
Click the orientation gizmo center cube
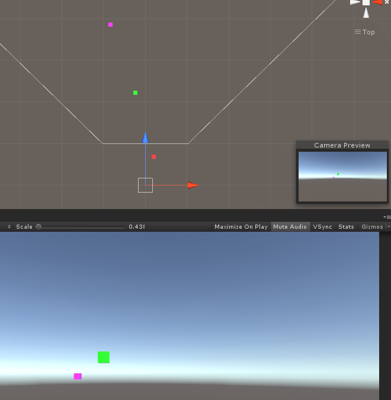[x=366, y=2]
